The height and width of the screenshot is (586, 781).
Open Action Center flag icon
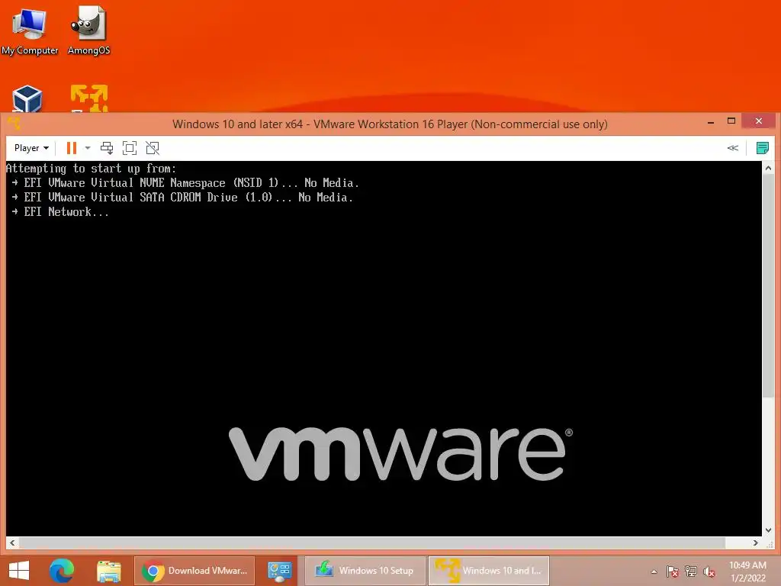(673, 572)
